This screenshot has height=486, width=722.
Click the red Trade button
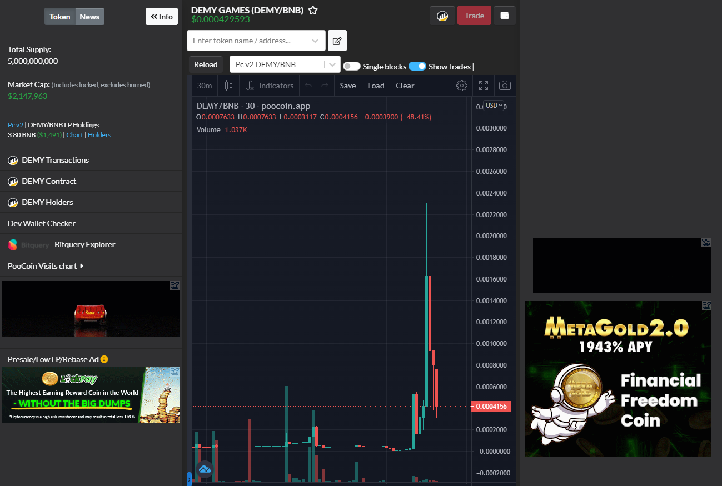(x=474, y=16)
